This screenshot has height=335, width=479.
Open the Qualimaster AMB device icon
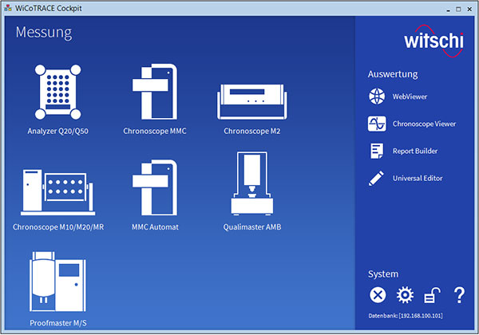pyautogui.click(x=252, y=183)
